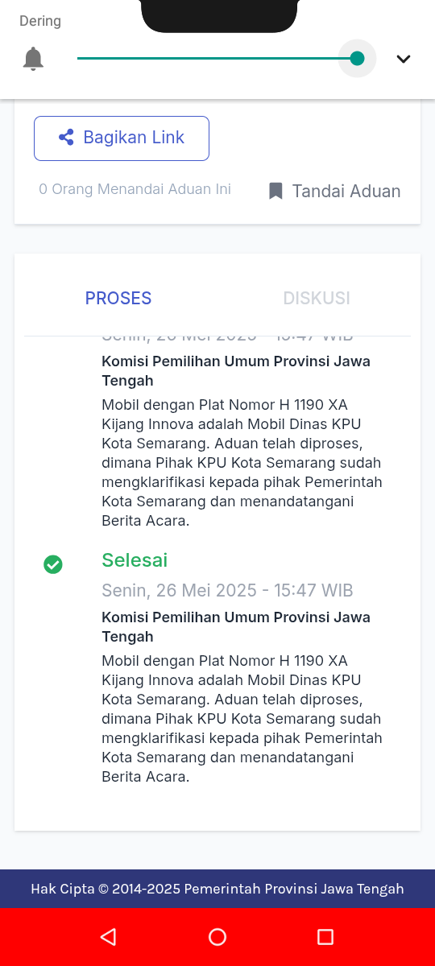Tap the first Komisi Pemilihan Umum Provinsi heading
Image resolution: width=435 pixels, height=966 pixels.
pyautogui.click(x=236, y=371)
